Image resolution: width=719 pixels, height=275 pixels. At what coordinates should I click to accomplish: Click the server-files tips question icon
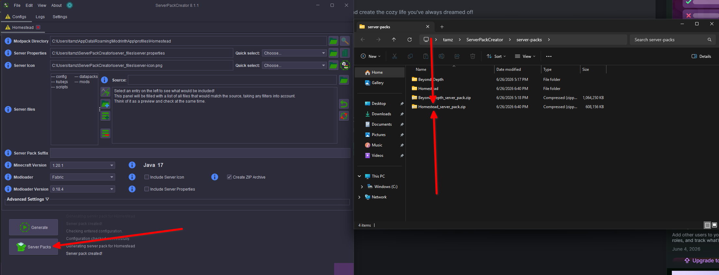105,92
